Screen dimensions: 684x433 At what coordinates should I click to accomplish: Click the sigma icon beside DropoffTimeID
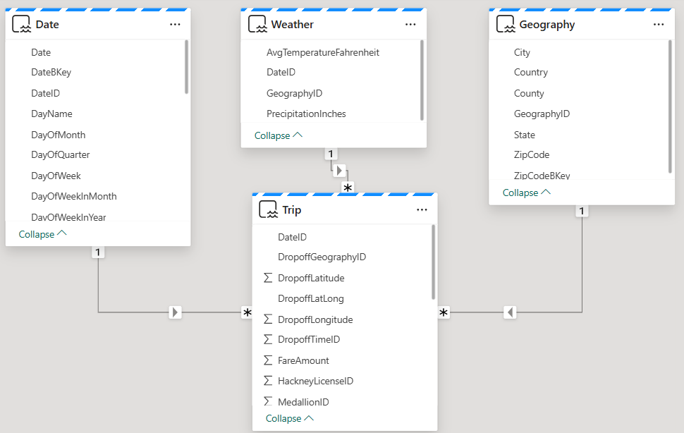pyautogui.click(x=268, y=339)
